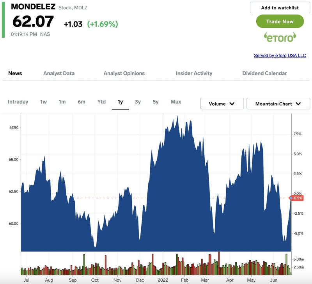The height and width of the screenshot is (284, 312).
Task: Switch to the Insider Activity tab
Action: tap(194, 73)
